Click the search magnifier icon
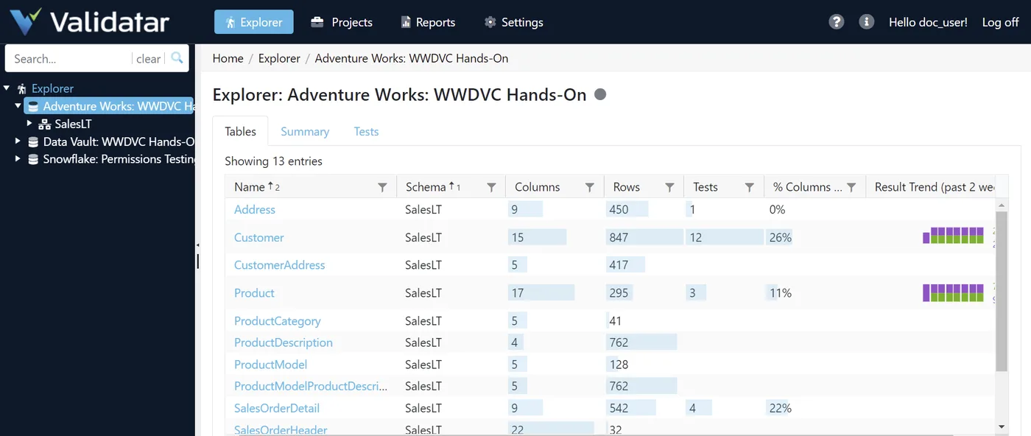 tap(177, 58)
